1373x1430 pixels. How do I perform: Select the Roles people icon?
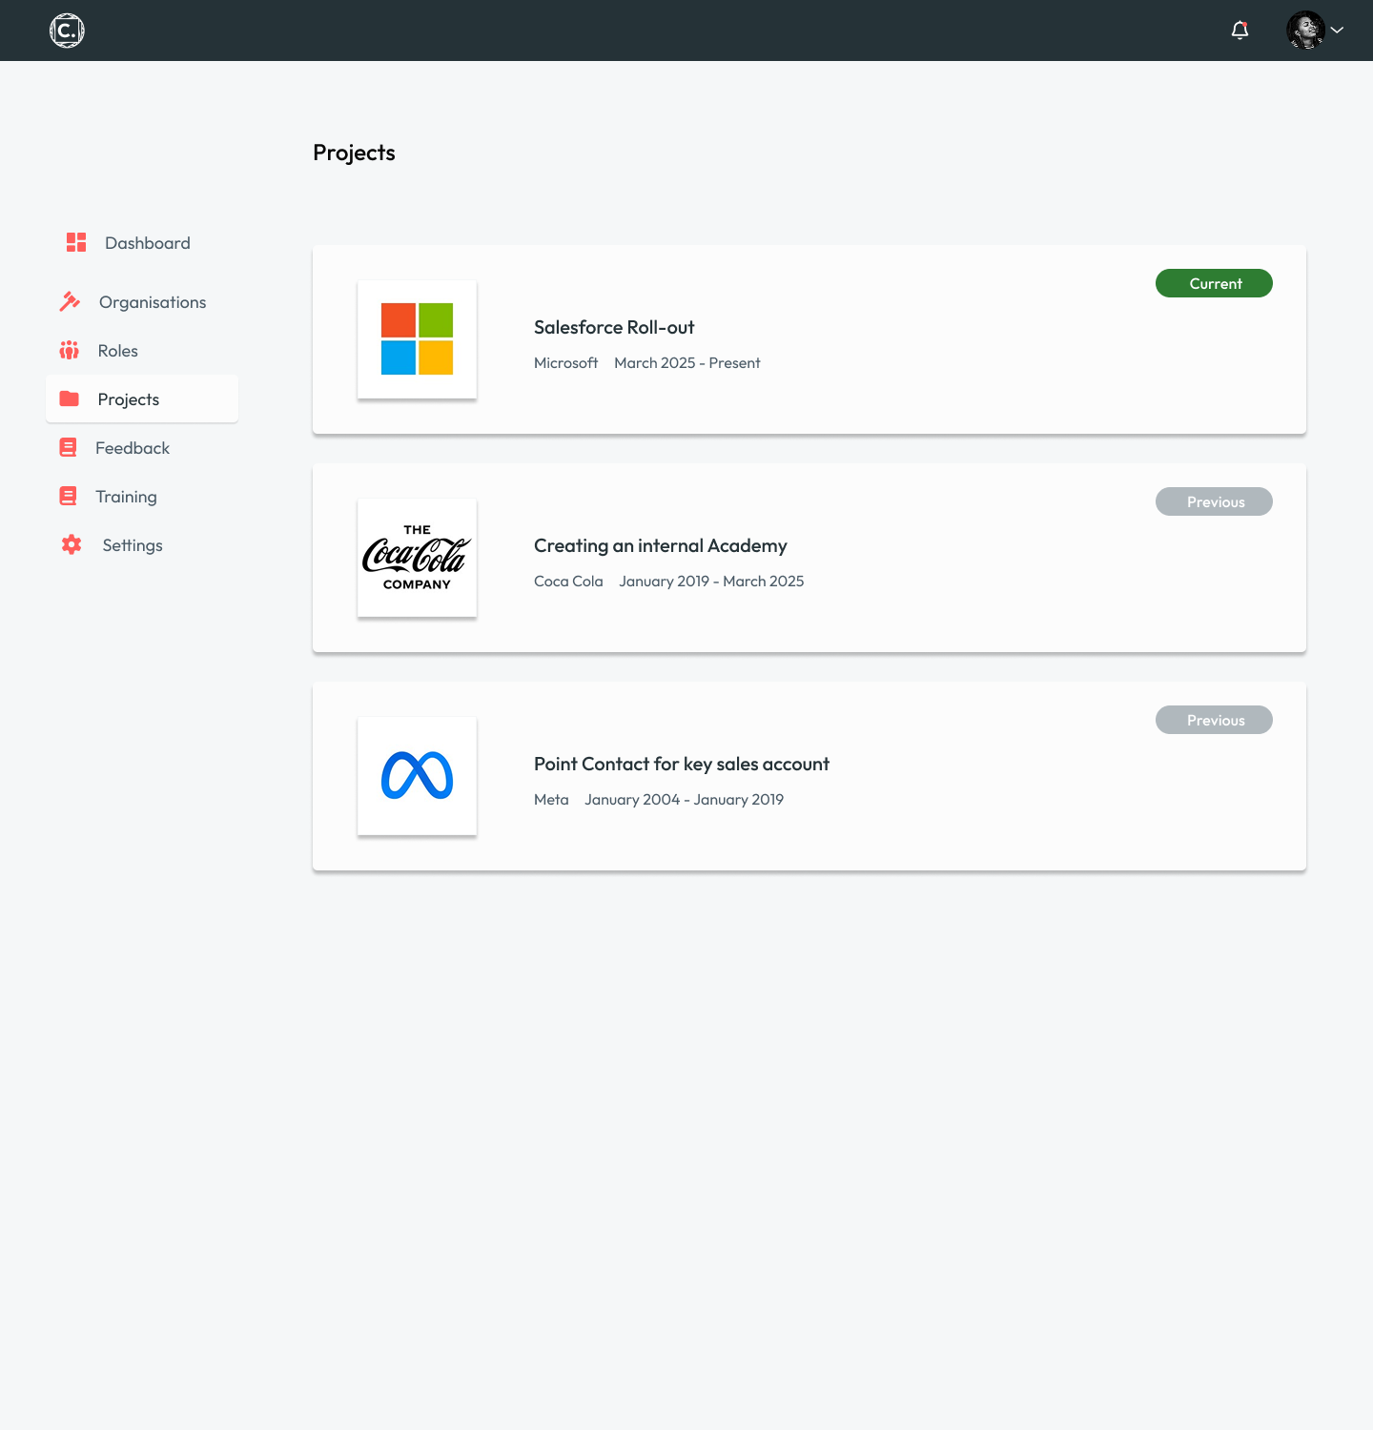tap(70, 350)
